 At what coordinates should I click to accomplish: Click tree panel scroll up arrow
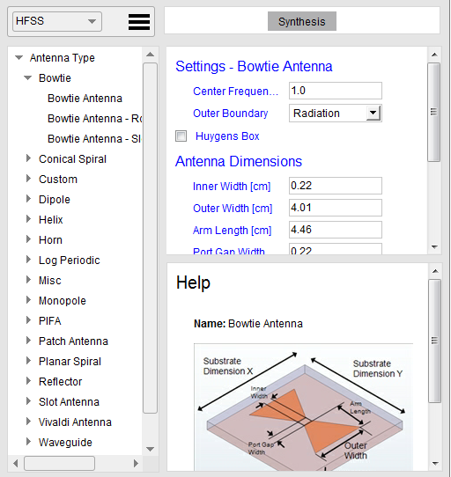(150, 55)
